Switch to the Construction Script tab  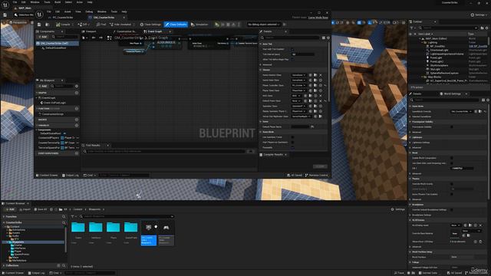click(125, 31)
